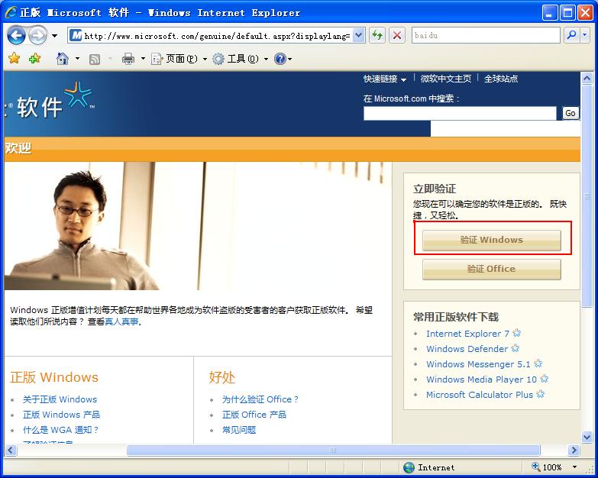
Task: Open the 工具(O) menu
Action: coord(243,59)
